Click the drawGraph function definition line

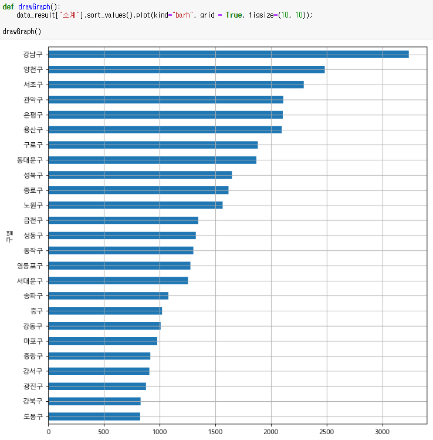pos(31,6)
